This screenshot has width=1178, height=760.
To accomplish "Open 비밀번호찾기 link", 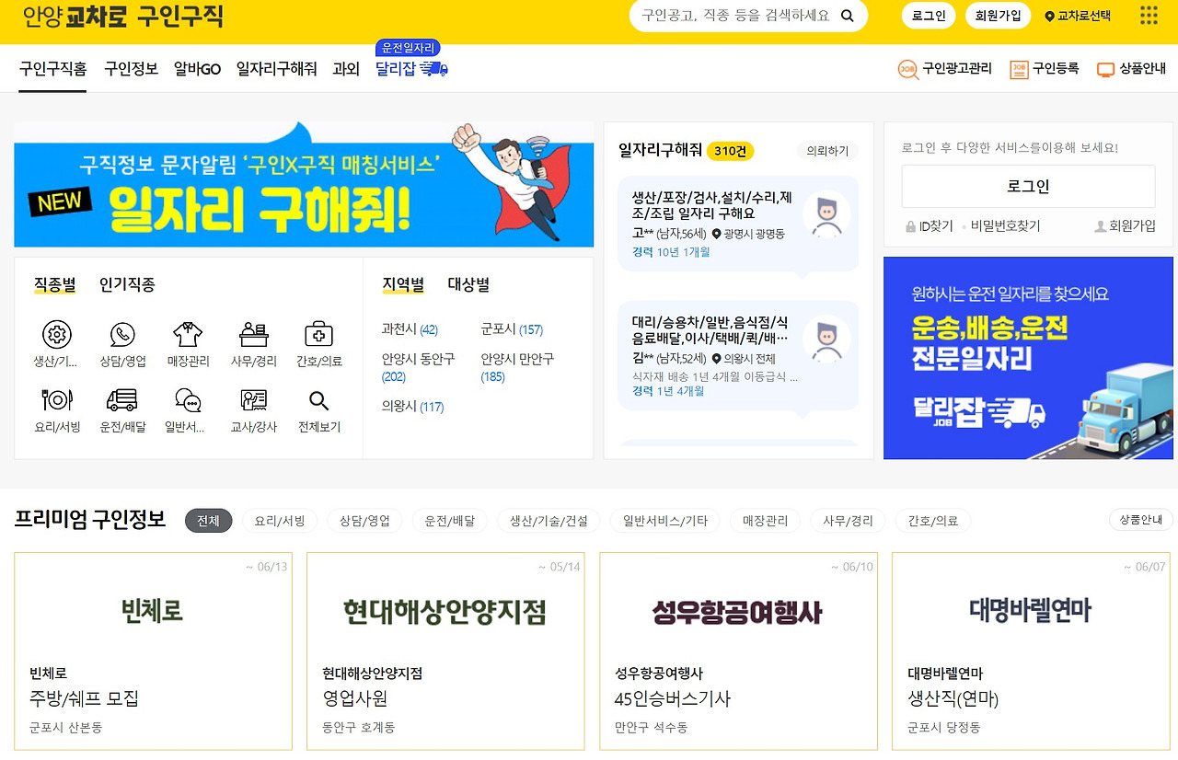I will [x=1005, y=226].
